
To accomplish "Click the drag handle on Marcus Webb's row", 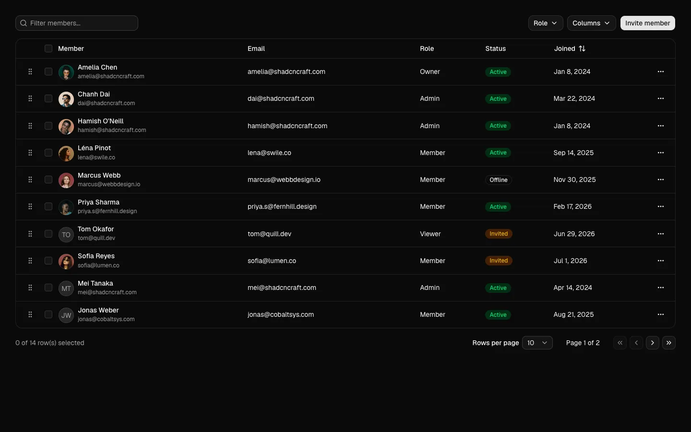I will click(x=30, y=180).
